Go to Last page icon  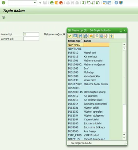(x=98, y=3)
